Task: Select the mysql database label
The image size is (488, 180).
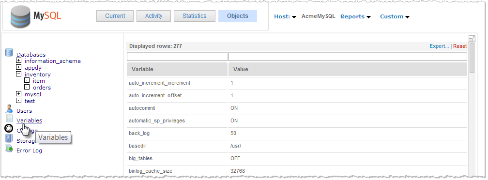Action: click(x=33, y=94)
